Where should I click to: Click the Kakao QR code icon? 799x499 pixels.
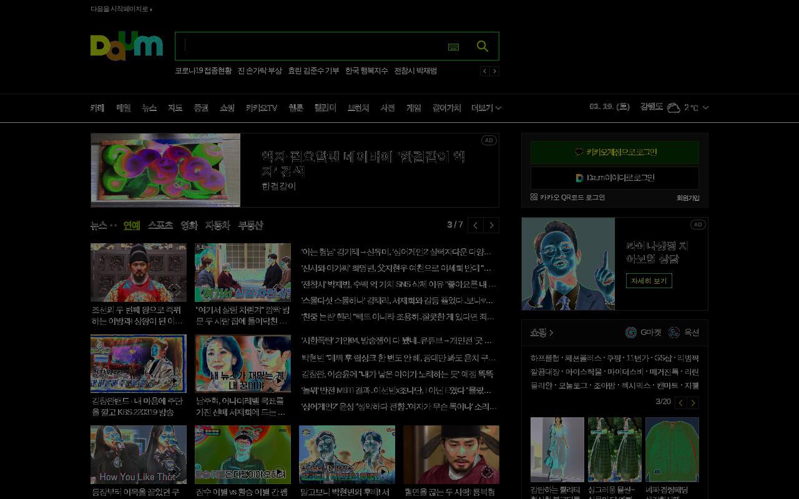coord(534,197)
